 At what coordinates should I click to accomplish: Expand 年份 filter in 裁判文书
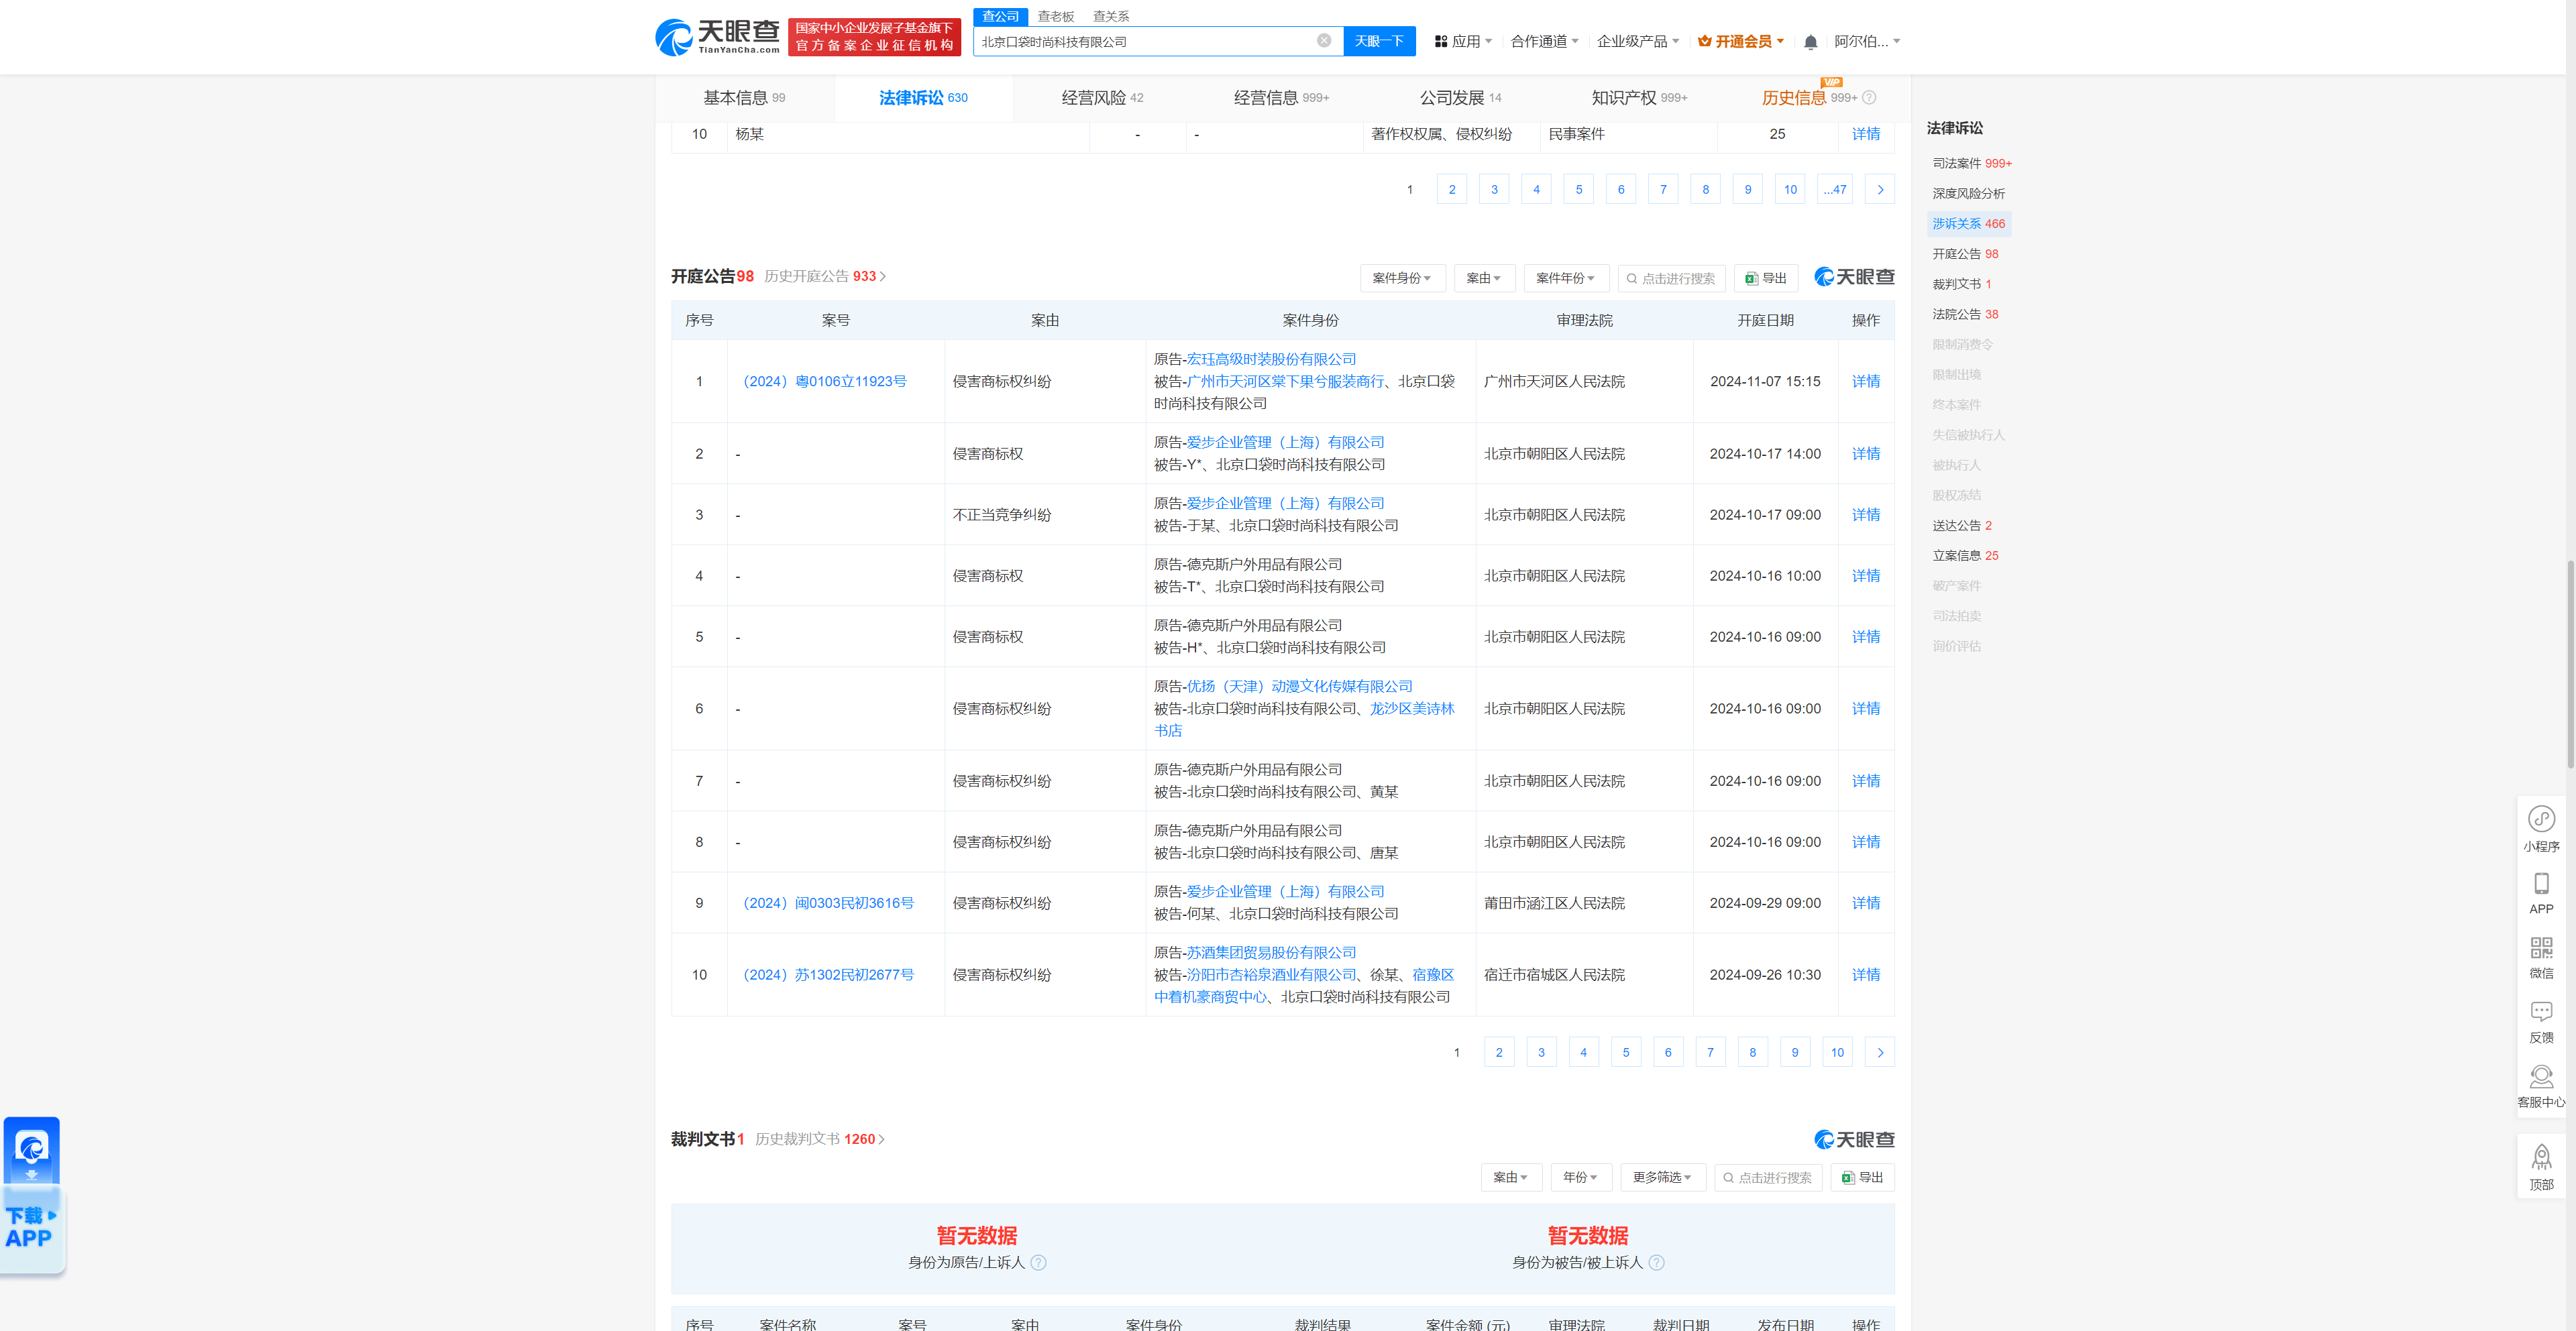[x=1580, y=1177]
